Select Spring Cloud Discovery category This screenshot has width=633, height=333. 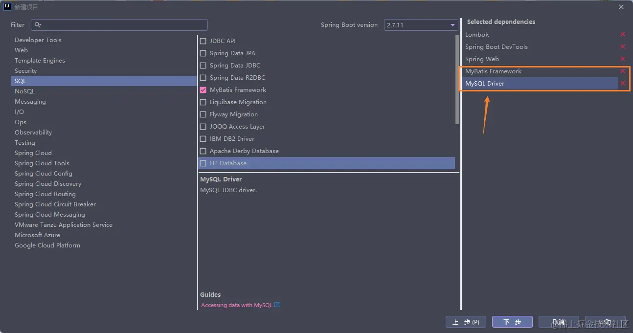pos(48,184)
